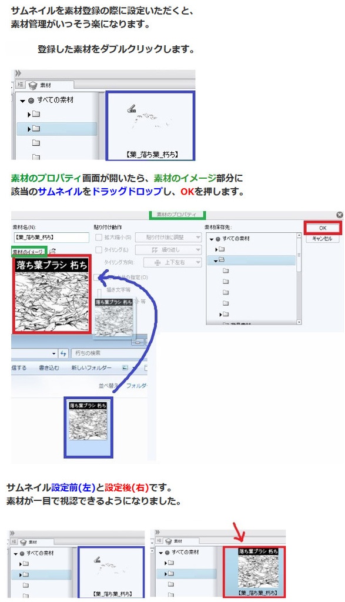
Task: Open the palette menu icon left of 素材 tab in double-click step palette
Action: pos(21,85)
